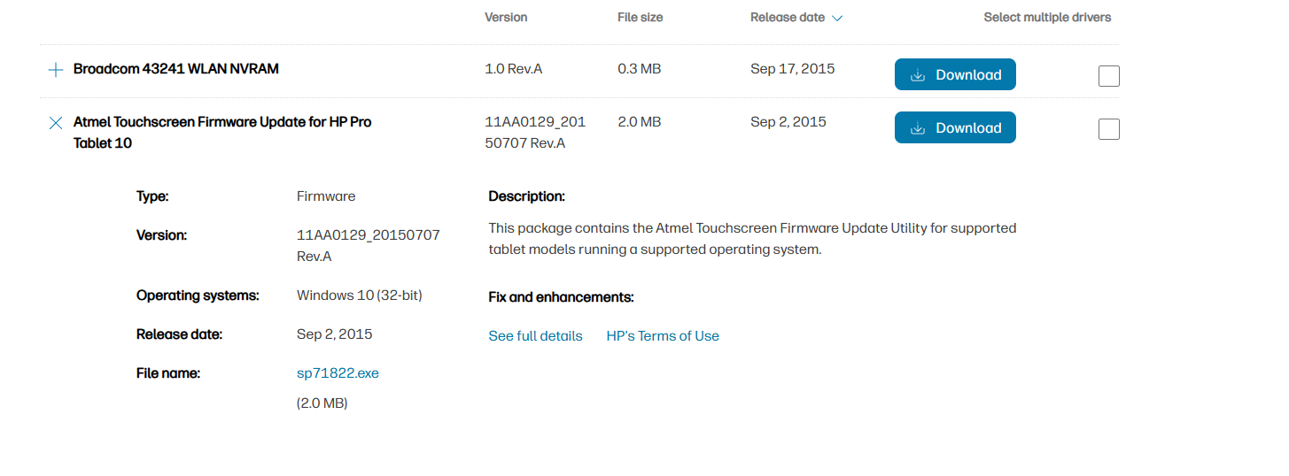Collapse Atmel Touchscreen Firmware row with X icon

click(x=55, y=123)
